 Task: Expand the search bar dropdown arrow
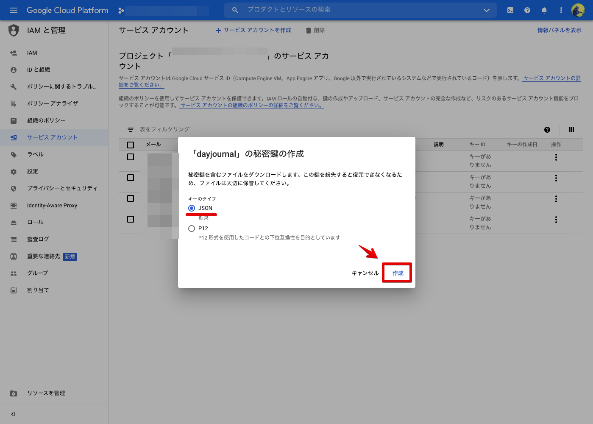[487, 10]
